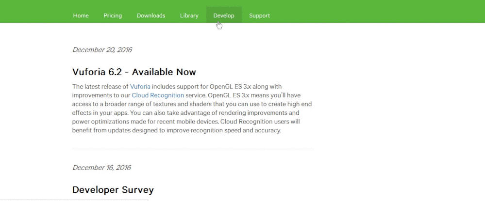Click the highlighted Develop tab
485x201 pixels.
tap(224, 15)
